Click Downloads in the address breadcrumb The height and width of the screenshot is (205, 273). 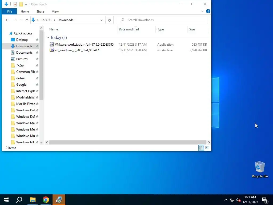pos(65,20)
